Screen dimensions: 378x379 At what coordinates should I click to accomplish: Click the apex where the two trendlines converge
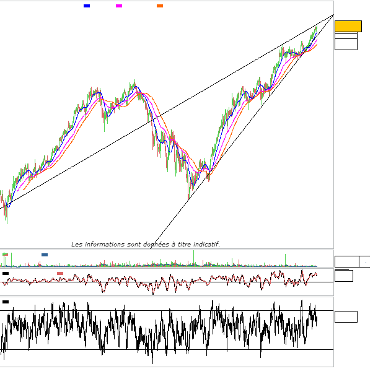(x=333, y=15)
